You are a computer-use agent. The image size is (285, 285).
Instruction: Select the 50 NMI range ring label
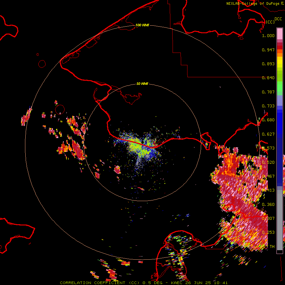142,84
